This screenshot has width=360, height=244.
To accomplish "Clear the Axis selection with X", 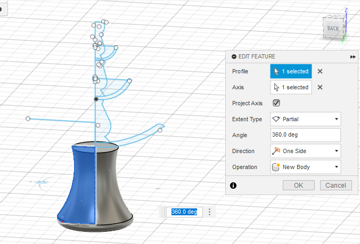I will click(x=320, y=87).
